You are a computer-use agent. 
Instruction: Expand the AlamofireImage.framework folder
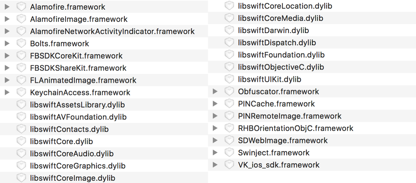coord(7,19)
